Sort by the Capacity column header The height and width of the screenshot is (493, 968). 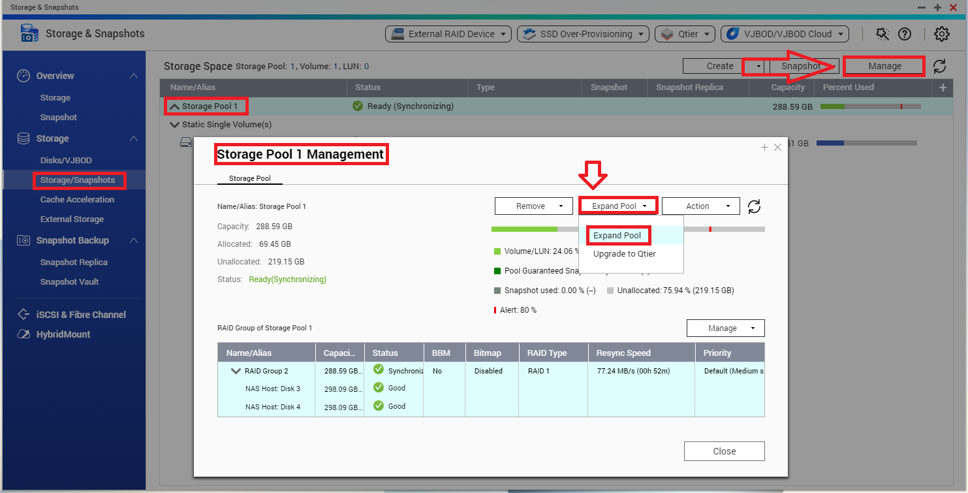click(x=781, y=87)
